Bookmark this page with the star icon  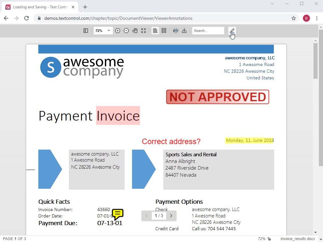tap(294, 18)
